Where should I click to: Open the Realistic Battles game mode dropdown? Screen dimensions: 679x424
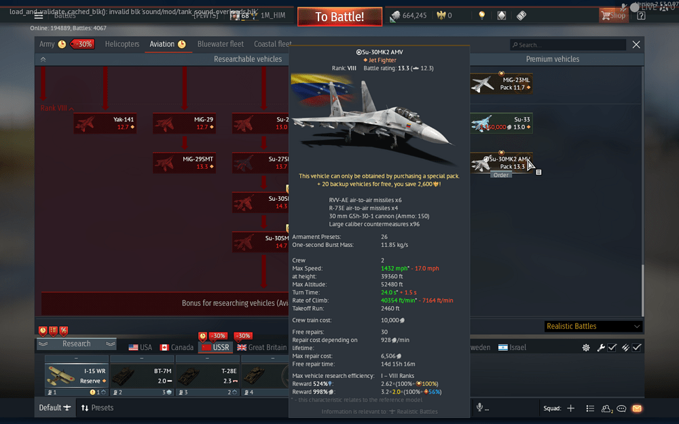(593, 326)
